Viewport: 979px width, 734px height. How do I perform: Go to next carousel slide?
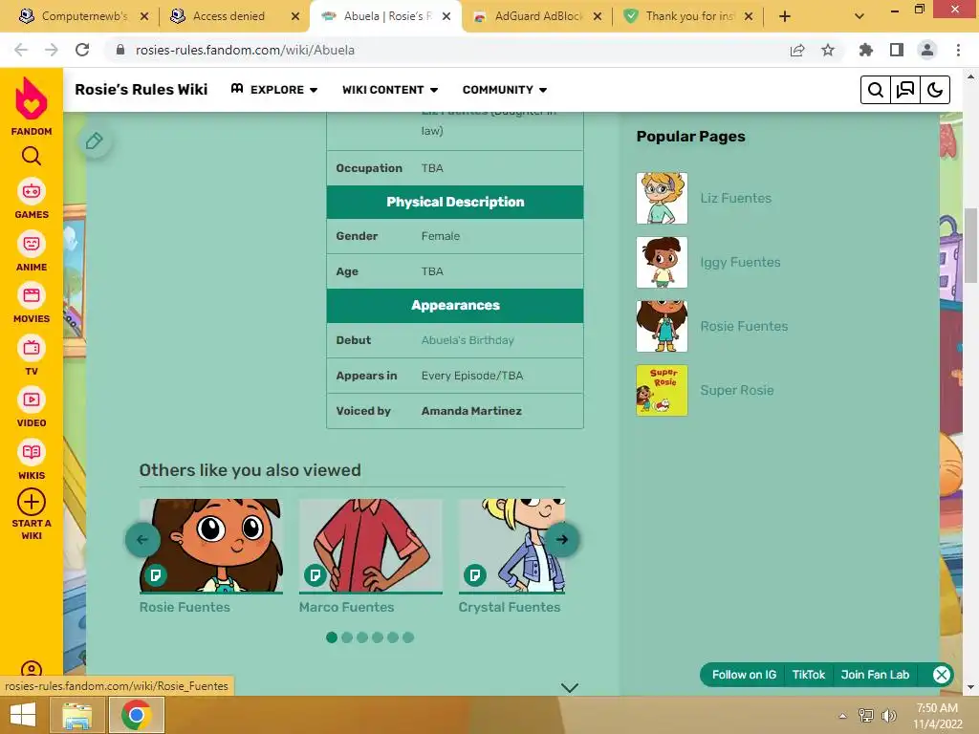561,539
